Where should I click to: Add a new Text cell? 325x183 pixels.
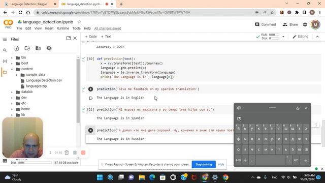tap(106, 37)
